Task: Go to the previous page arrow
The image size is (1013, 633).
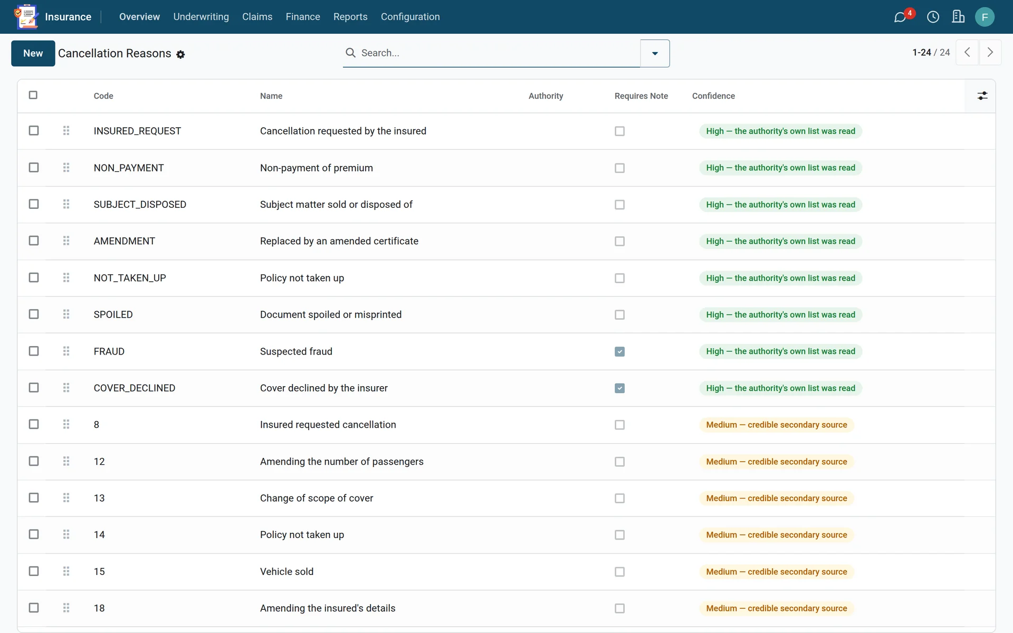Action: [967, 52]
